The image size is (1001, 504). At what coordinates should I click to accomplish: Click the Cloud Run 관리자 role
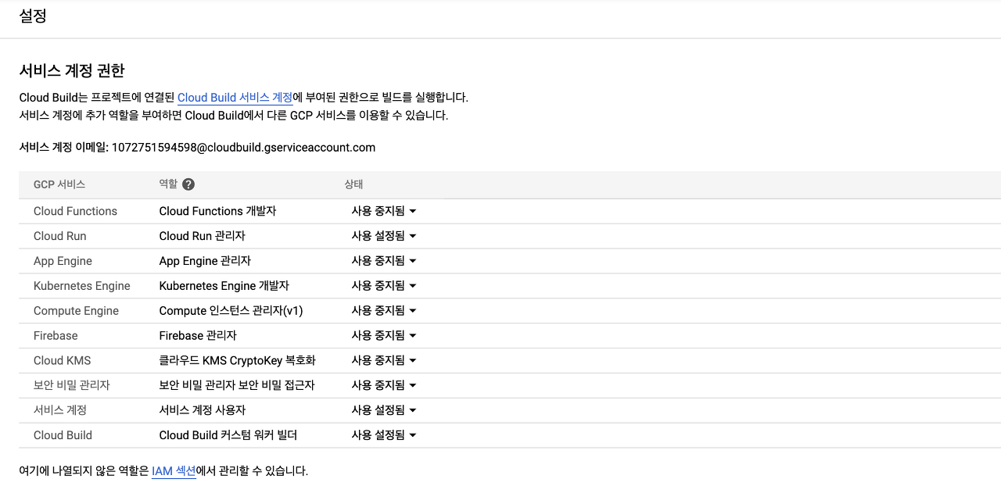(203, 236)
